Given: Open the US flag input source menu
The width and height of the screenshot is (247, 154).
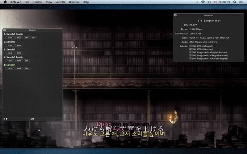Looking at the screenshot, I should (215, 2).
